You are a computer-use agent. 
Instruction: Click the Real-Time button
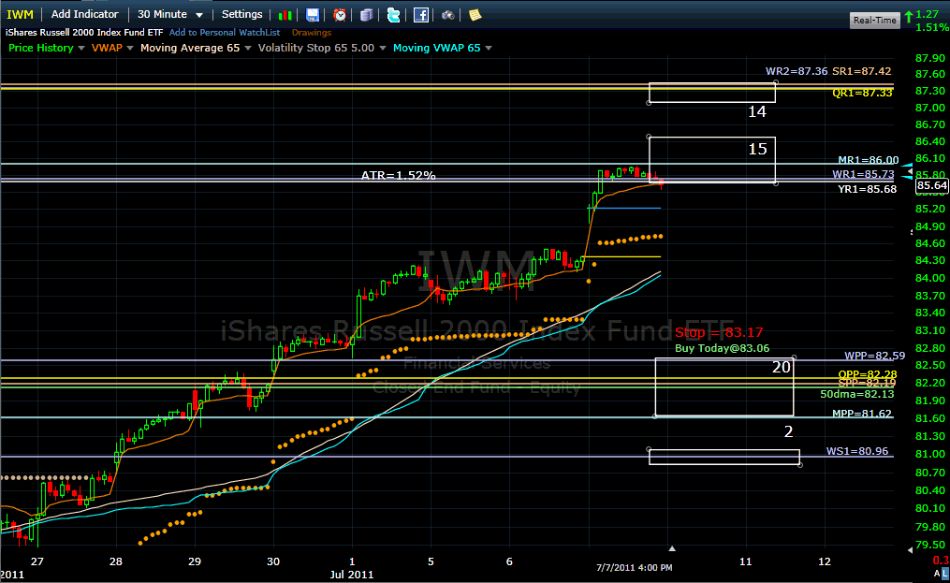point(874,20)
